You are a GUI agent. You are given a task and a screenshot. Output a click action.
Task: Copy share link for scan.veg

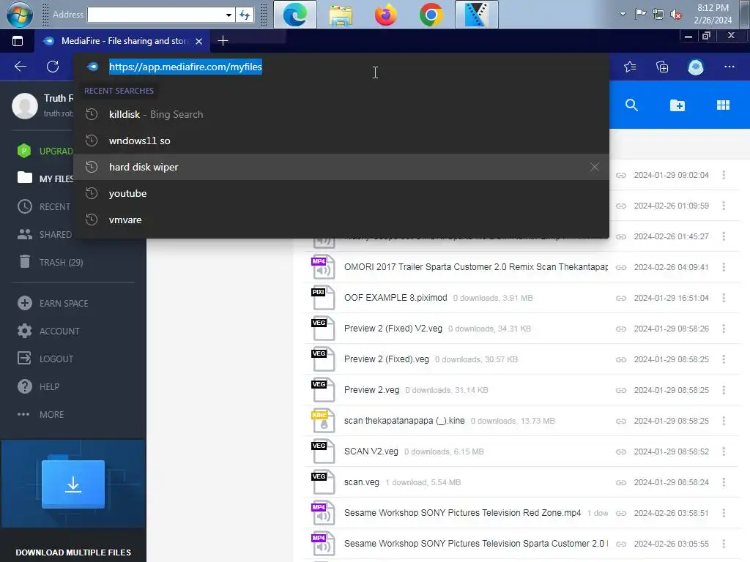point(621,483)
